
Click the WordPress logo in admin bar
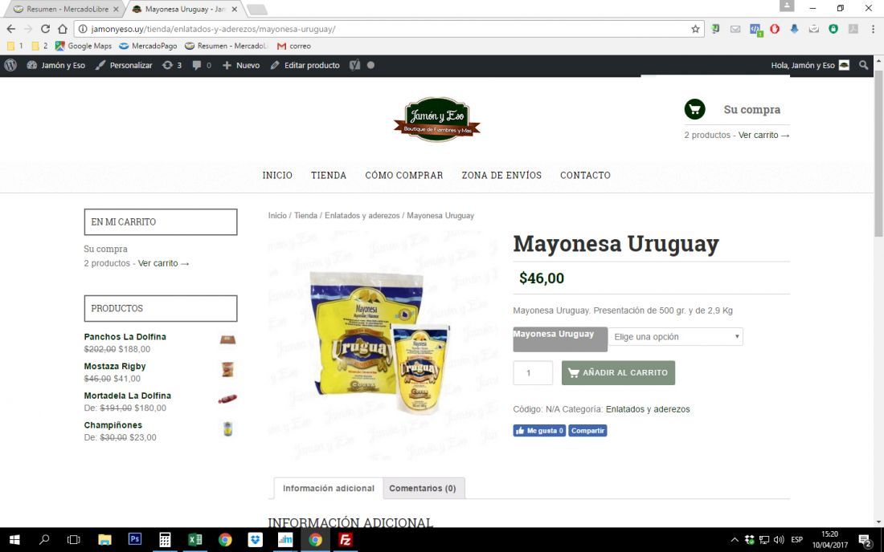(x=10, y=65)
